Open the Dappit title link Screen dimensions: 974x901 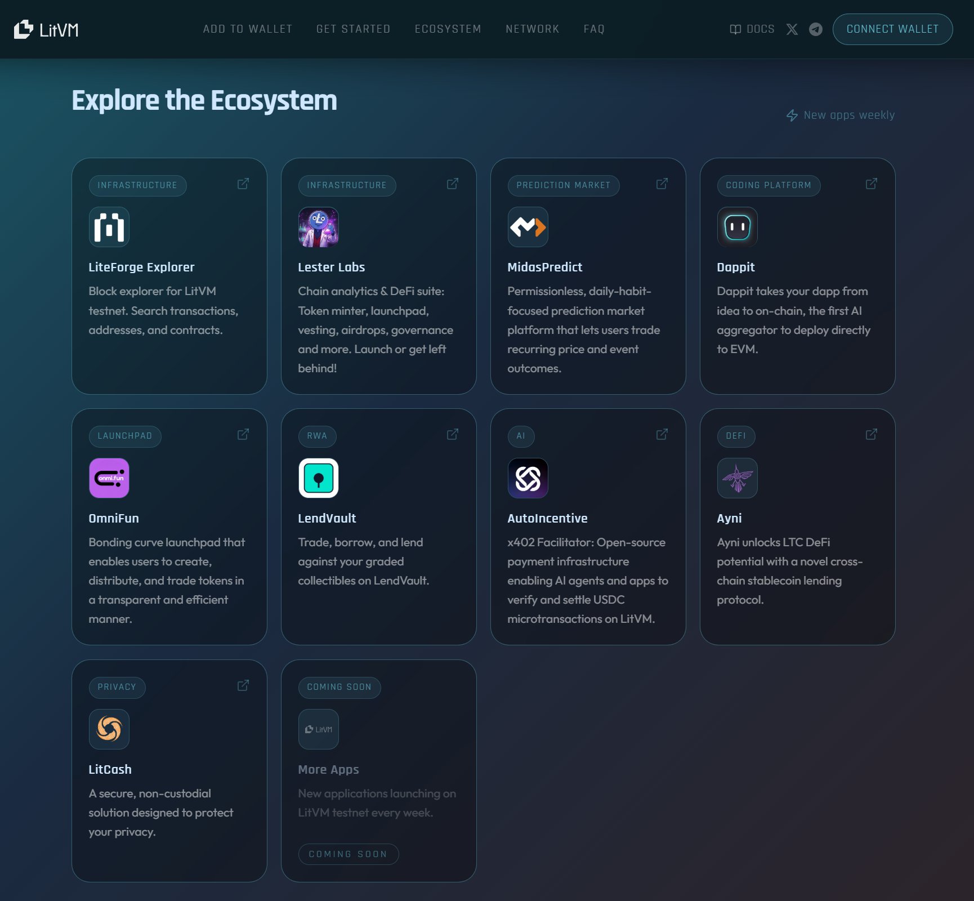click(736, 267)
